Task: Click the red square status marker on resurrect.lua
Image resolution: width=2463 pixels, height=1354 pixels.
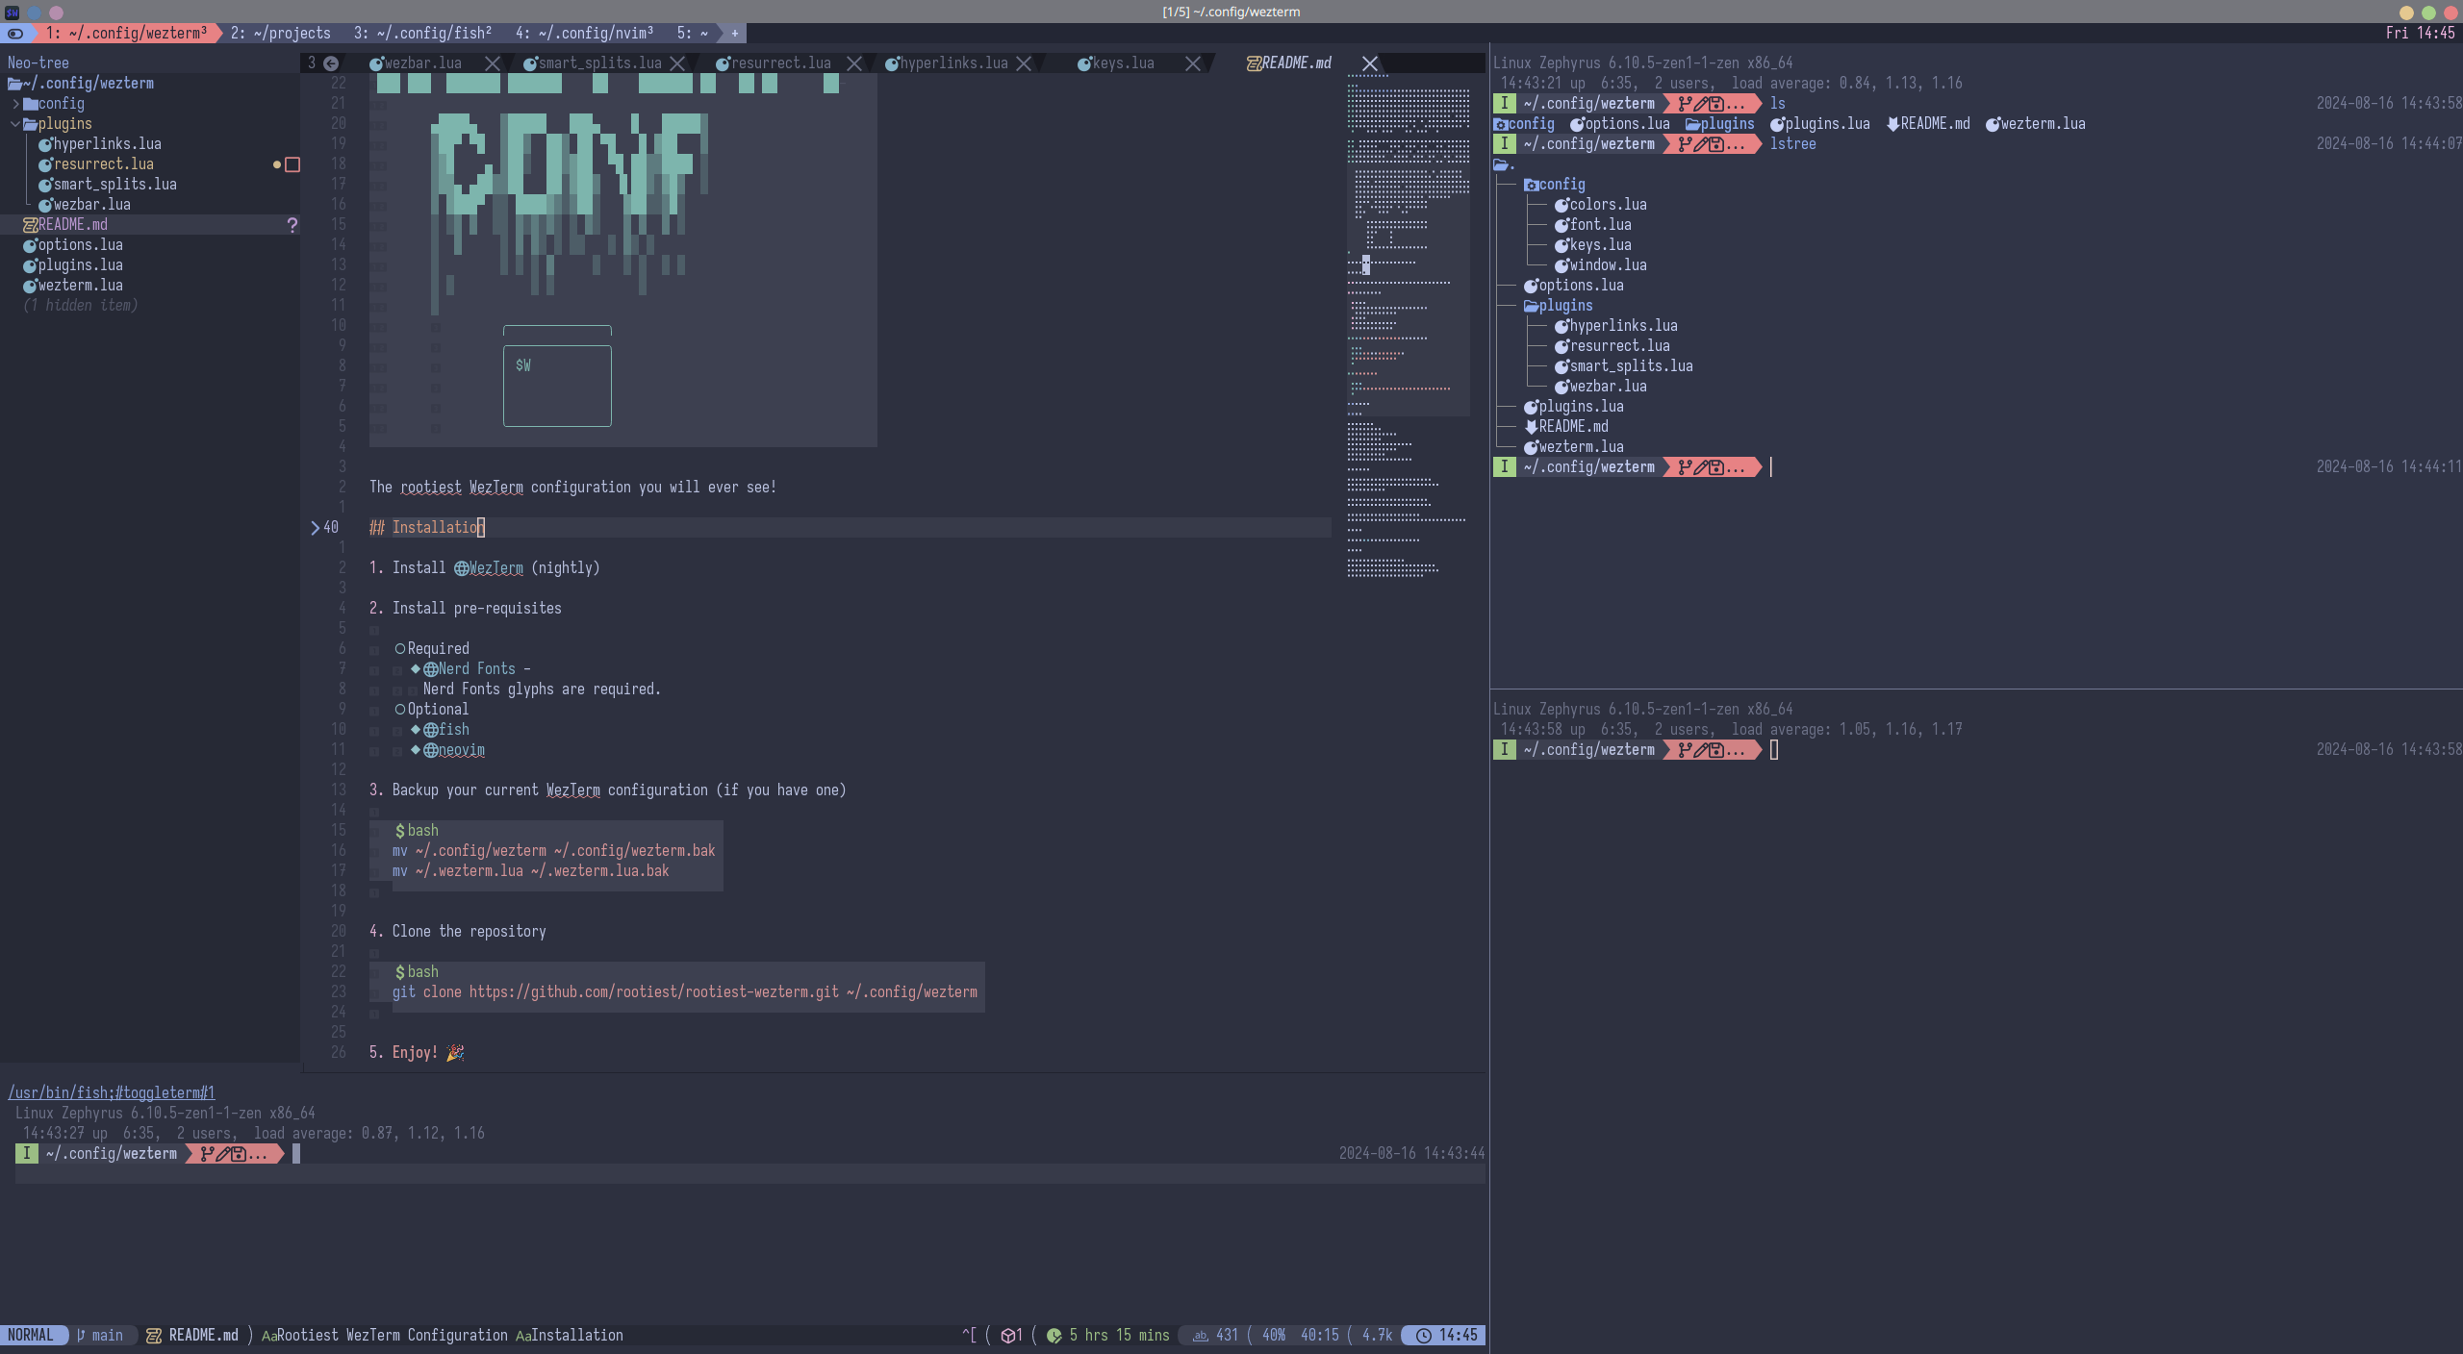Action: [292, 164]
